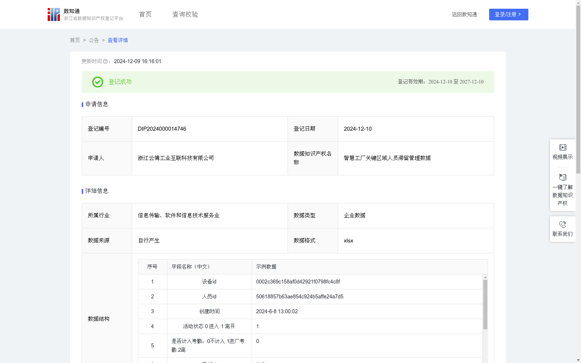The width and height of the screenshot is (581, 363).
Task: Click the 登录/注册 button
Action: [x=508, y=15]
